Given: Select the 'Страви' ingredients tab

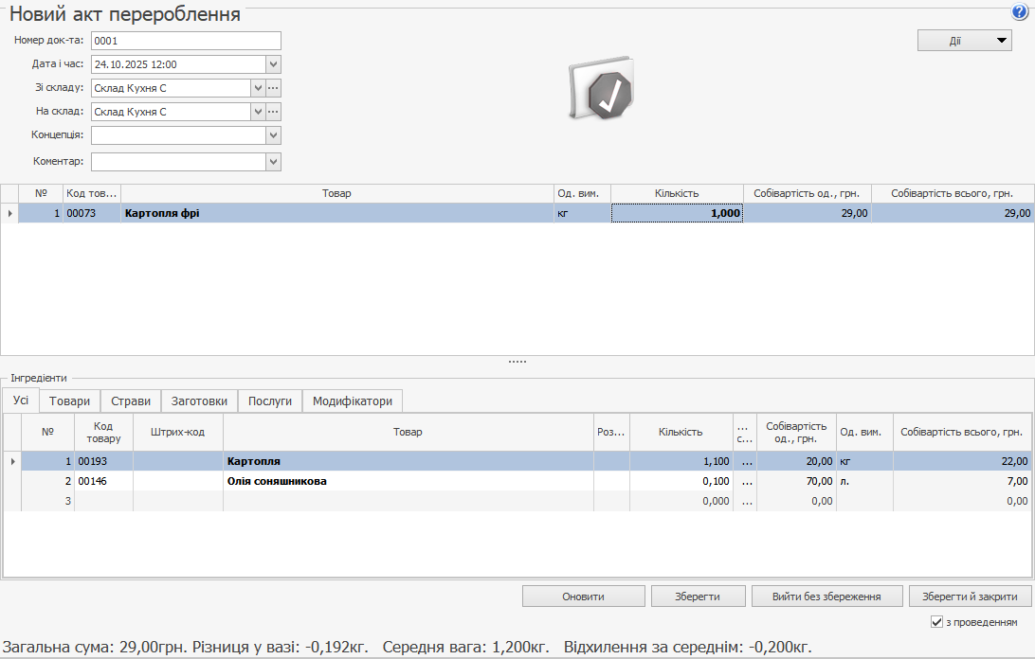Looking at the screenshot, I should (130, 401).
